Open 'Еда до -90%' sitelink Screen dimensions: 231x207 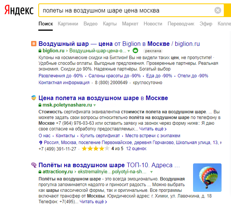159,76
